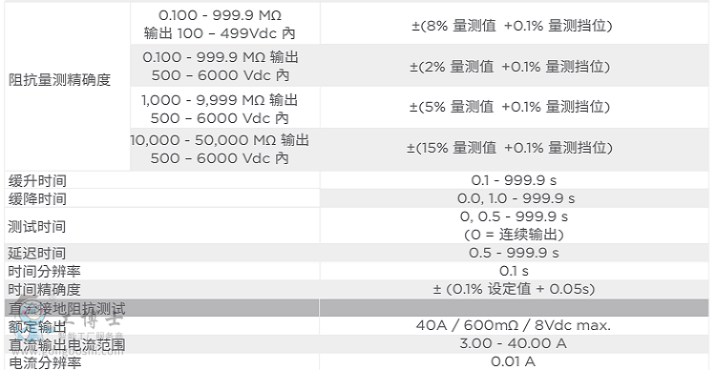Screen dimensions: 716x370
Task: Select the 延迟时间 row label
Action: click(x=37, y=254)
